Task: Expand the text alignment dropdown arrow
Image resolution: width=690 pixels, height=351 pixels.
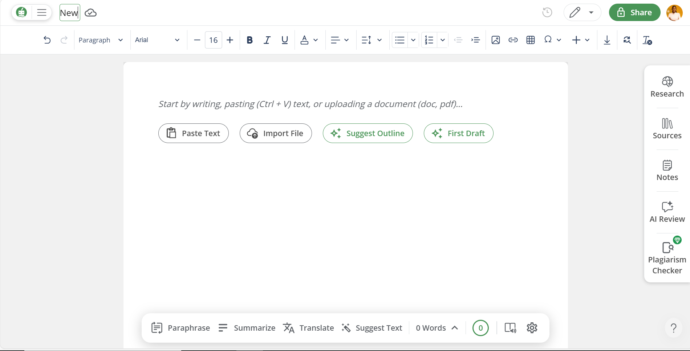Action: pyautogui.click(x=346, y=40)
